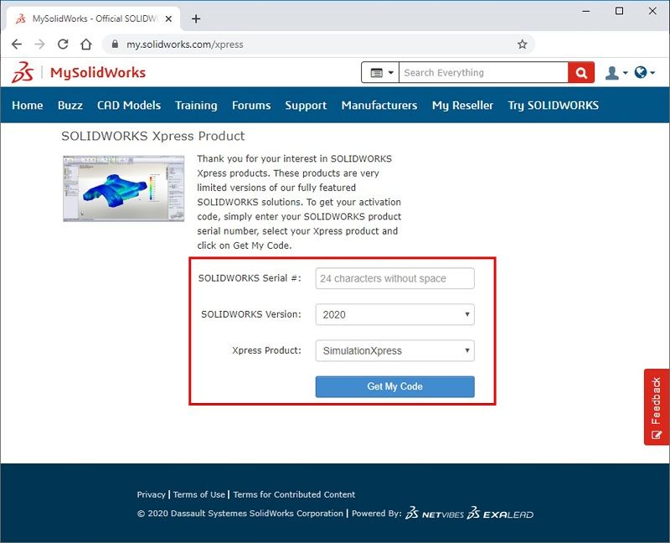The image size is (670, 543).
Task: Open the Terms of Use link
Action: pyautogui.click(x=199, y=494)
